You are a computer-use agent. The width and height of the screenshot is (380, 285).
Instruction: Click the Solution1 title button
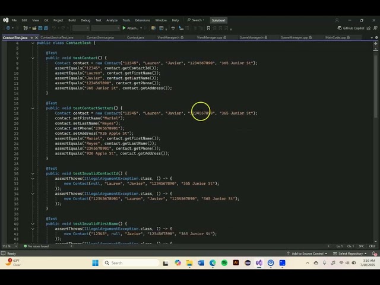(x=218, y=20)
